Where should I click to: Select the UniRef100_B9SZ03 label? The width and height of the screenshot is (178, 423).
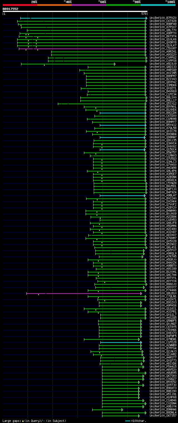pyautogui.click(x=163, y=302)
